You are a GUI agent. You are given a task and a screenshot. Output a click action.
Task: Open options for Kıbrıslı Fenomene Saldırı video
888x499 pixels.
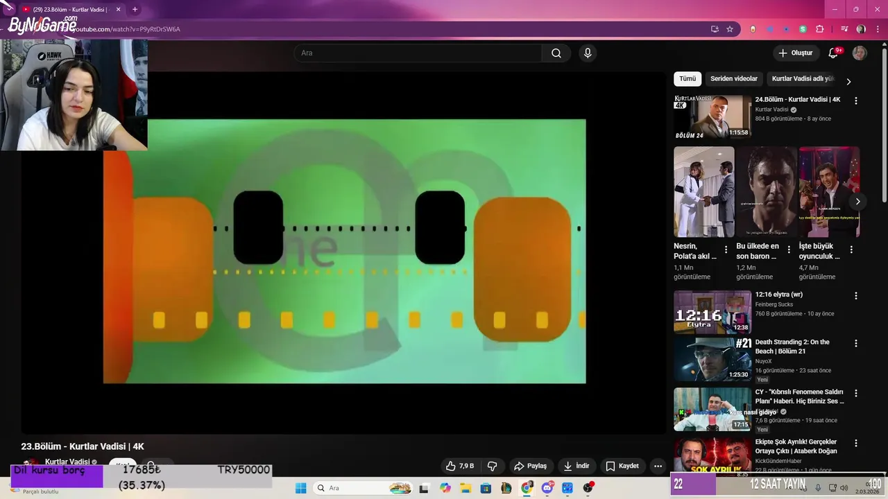[855, 393]
